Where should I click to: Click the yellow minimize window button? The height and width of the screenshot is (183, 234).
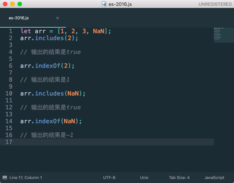pos(12,4)
